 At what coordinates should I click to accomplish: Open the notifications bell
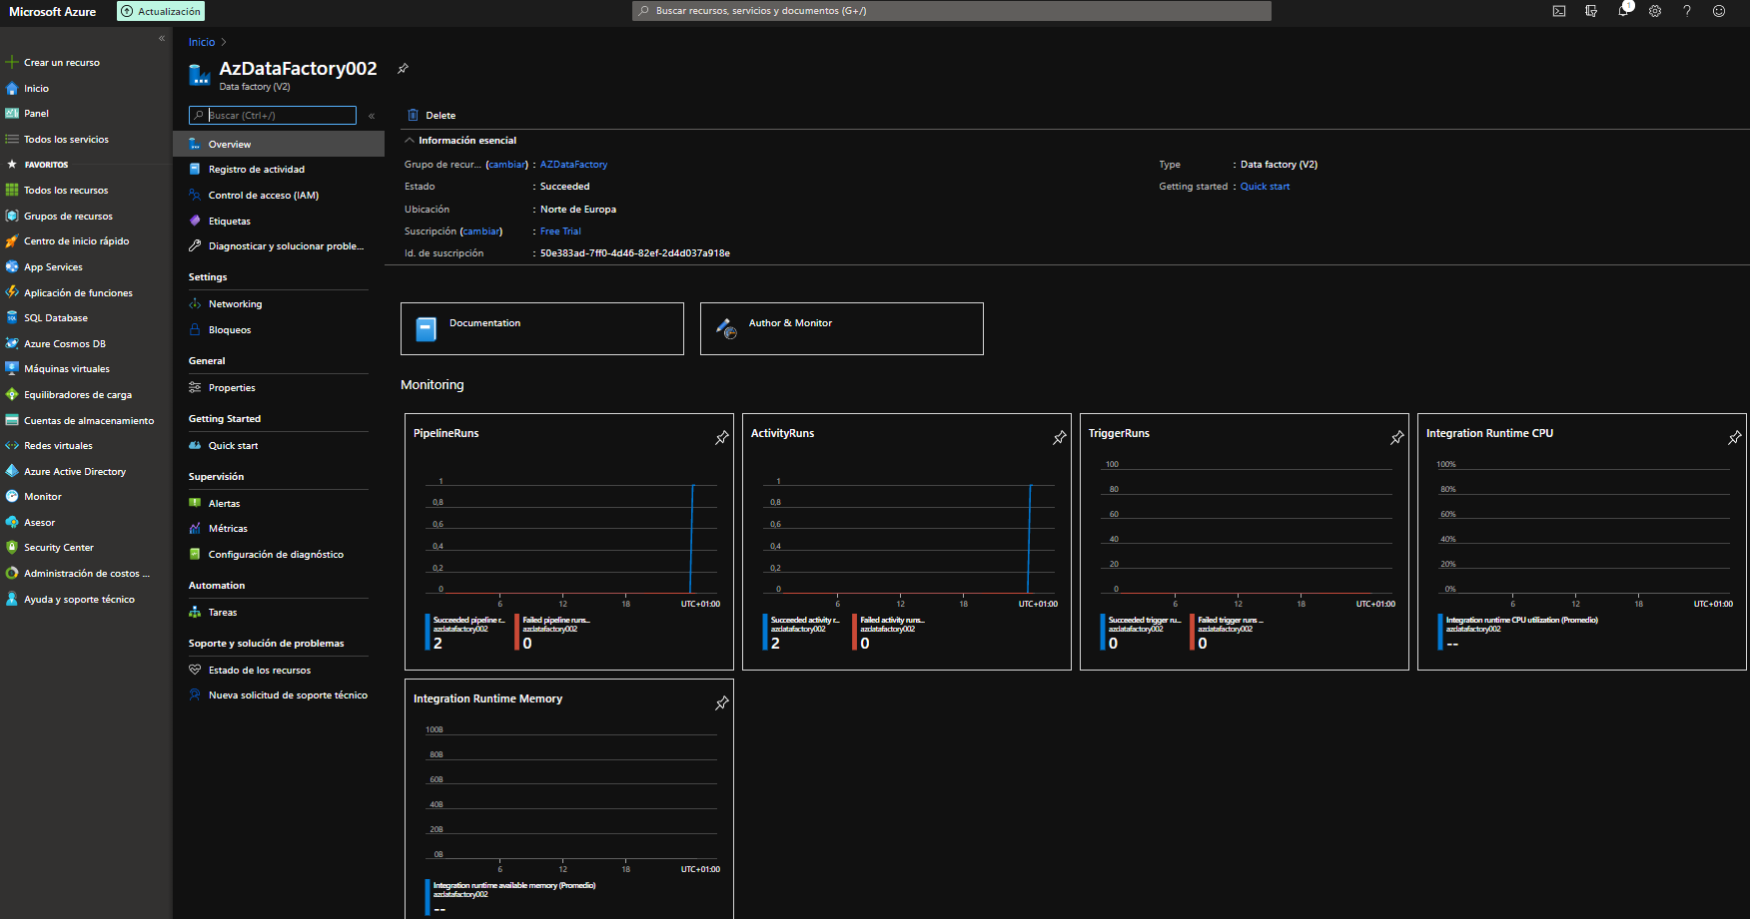pyautogui.click(x=1623, y=11)
